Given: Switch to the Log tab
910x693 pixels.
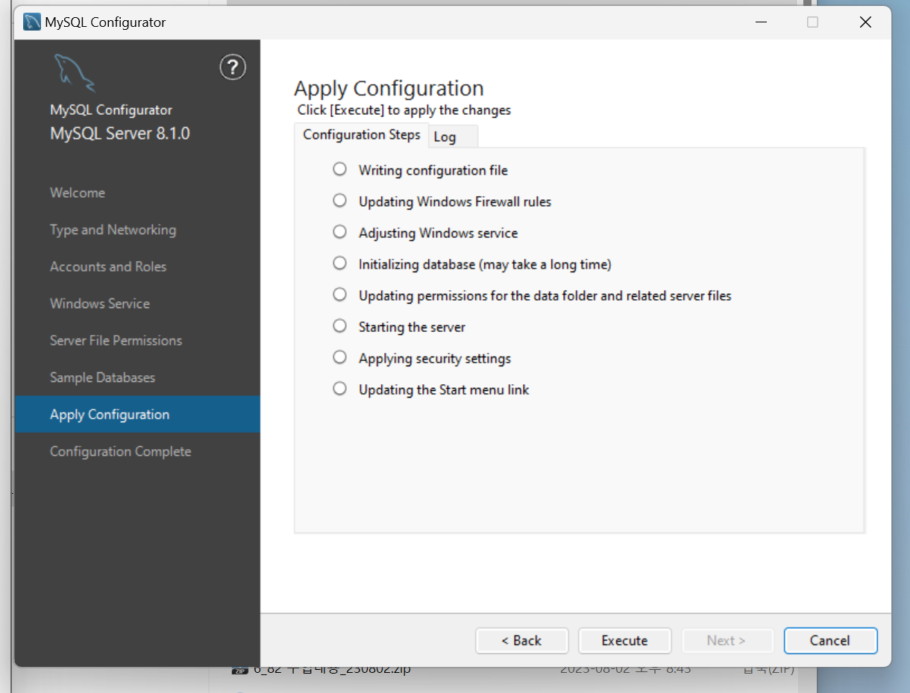Looking at the screenshot, I should pyautogui.click(x=453, y=137).
